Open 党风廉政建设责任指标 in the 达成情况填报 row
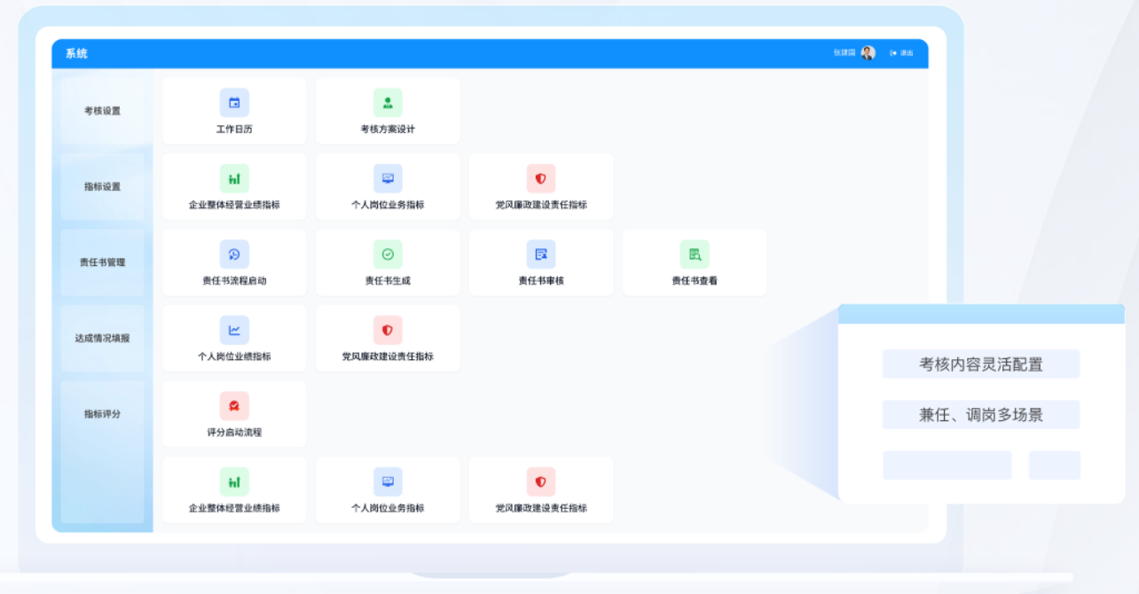This screenshot has height=594, width=1139. (388, 331)
